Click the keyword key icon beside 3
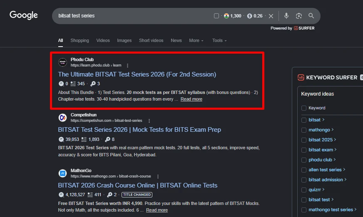The image size is (363, 217). point(93,84)
